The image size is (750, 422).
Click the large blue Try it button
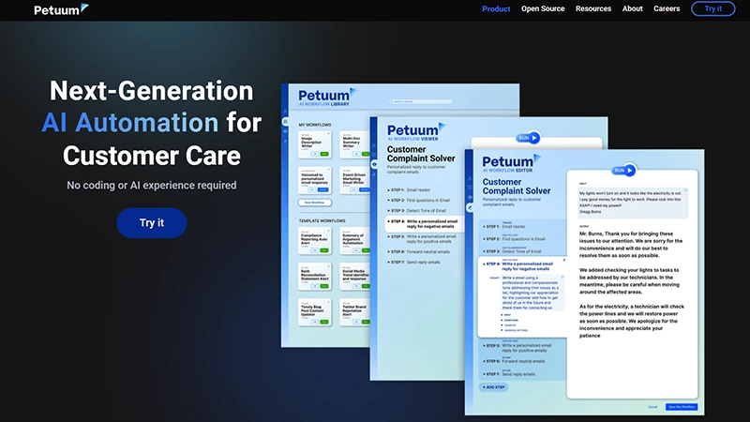pos(152,222)
